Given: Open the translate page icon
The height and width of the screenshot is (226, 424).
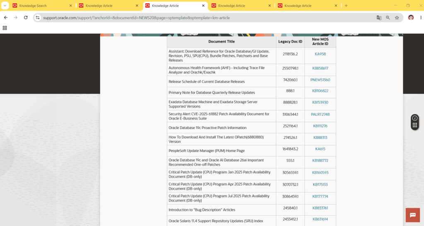Looking at the screenshot, I should click(x=379, y=17).
